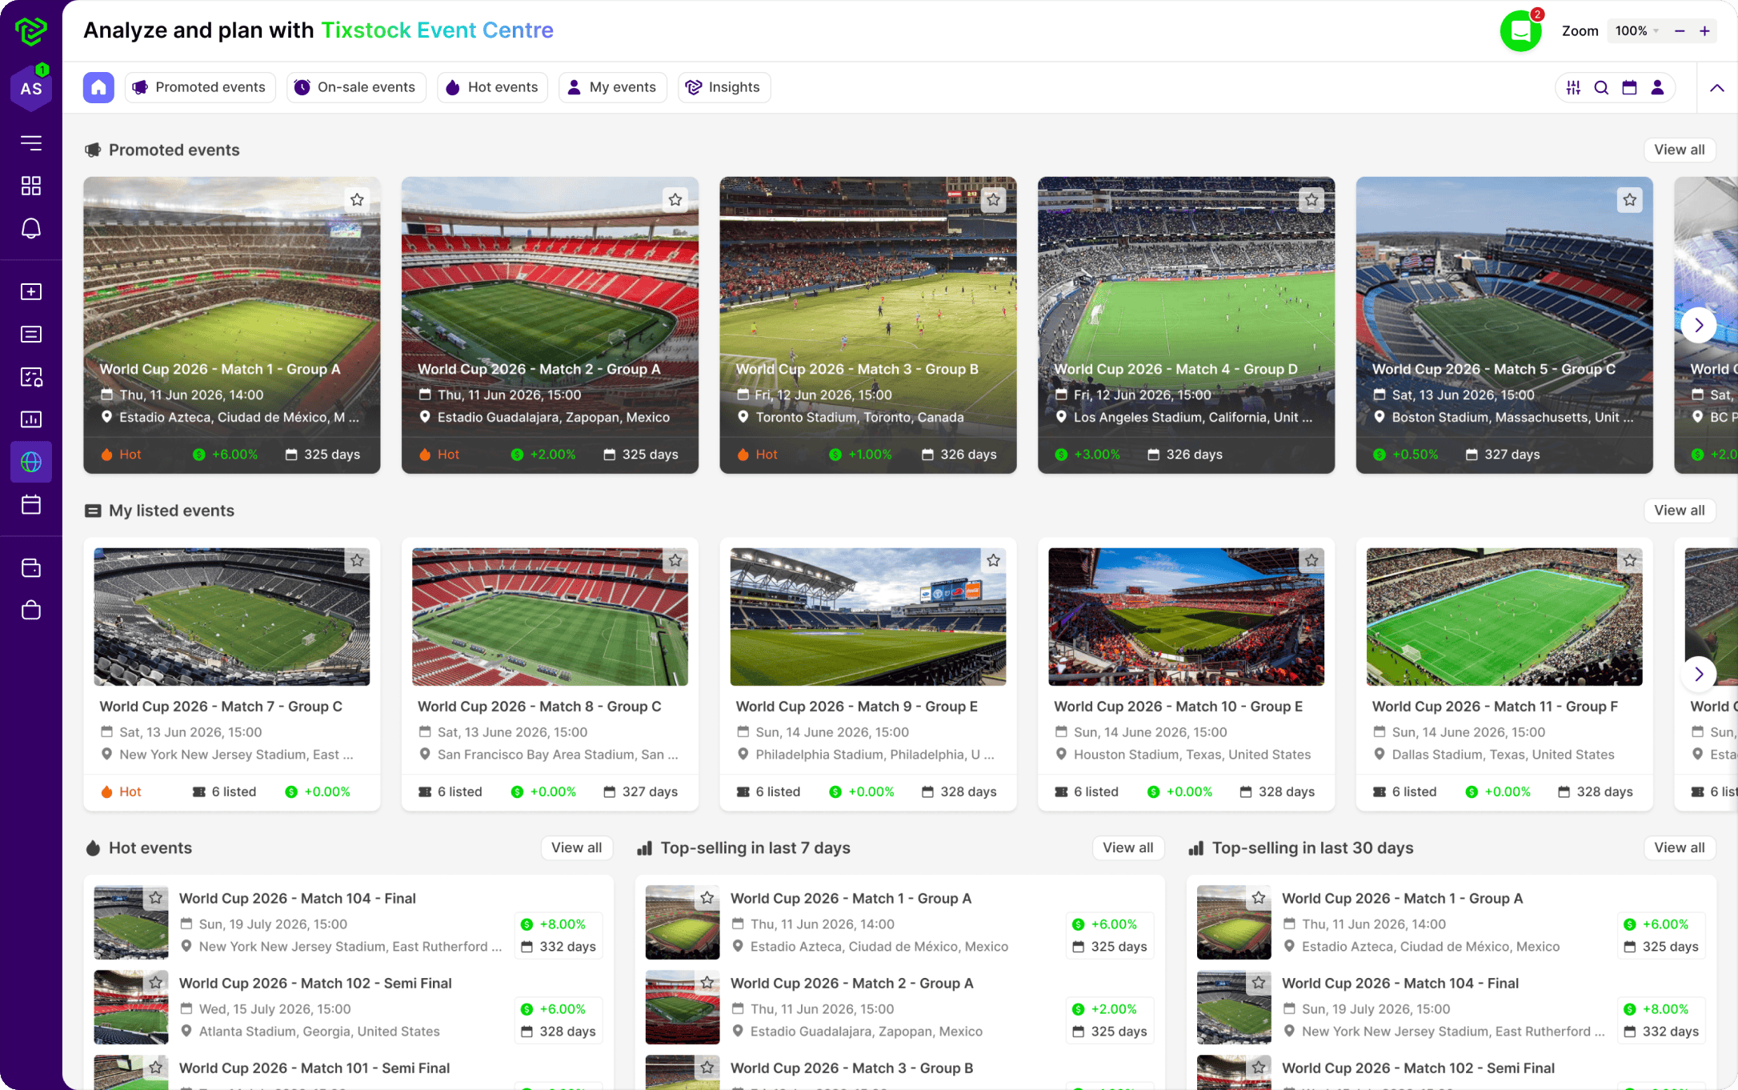The height and width of the screenshot is (1090, 1738).
Task: Open Match 104 - Final in Hot events
Action: [348, 922]
